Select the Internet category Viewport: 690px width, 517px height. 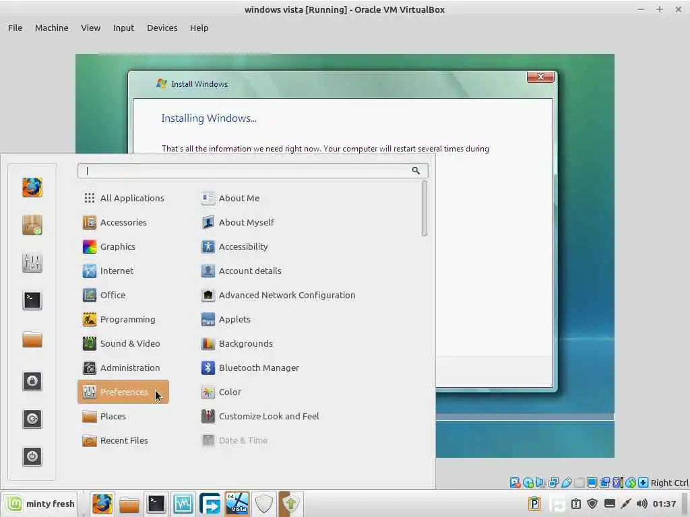point(123,271)
